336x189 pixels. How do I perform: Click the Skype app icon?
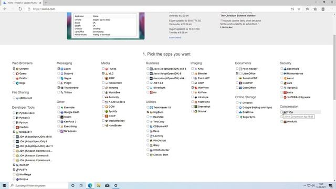(62, 78)
